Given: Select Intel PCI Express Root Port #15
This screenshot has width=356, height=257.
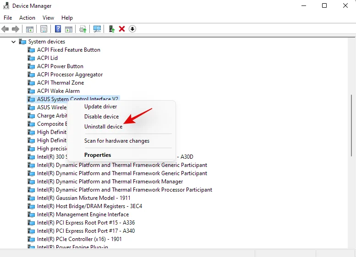Looking at the screenshot, I should 86,223.
